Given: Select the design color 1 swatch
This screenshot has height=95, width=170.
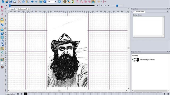Looking at the screenshot, I should click(26, 94).
